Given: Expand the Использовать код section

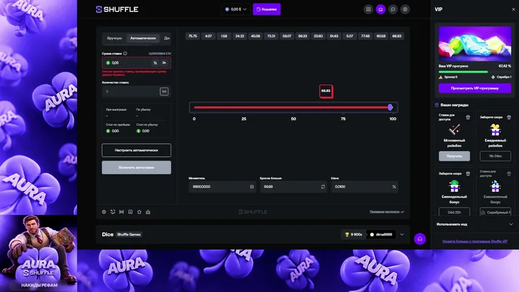Looking at the screenshot, I should (475, 224).
